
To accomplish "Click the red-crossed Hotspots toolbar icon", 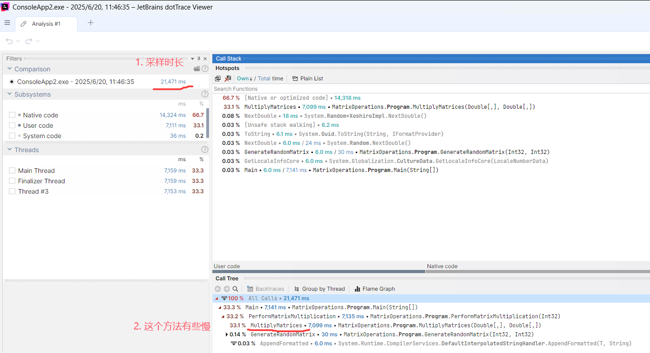I will pyautogui.click(x=228, y=79).
